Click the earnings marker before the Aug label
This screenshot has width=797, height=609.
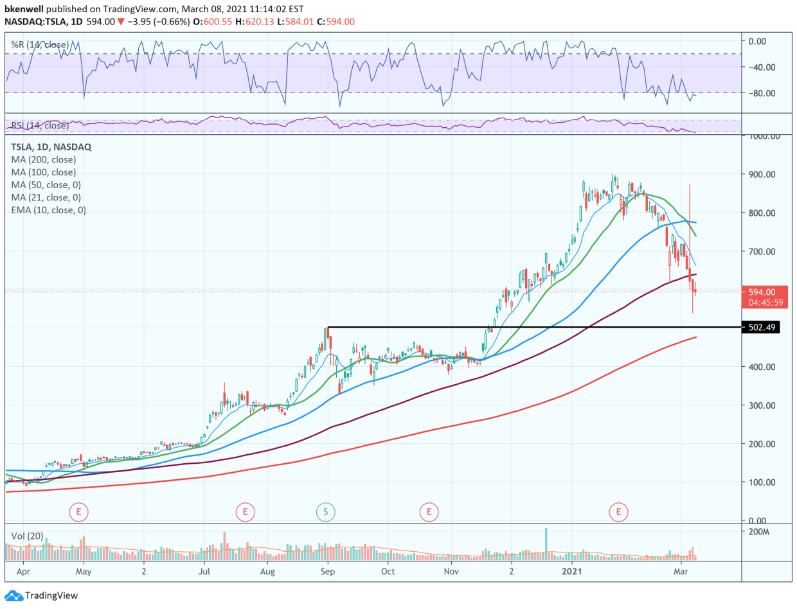pyautogui.click(x=245, y=512)
